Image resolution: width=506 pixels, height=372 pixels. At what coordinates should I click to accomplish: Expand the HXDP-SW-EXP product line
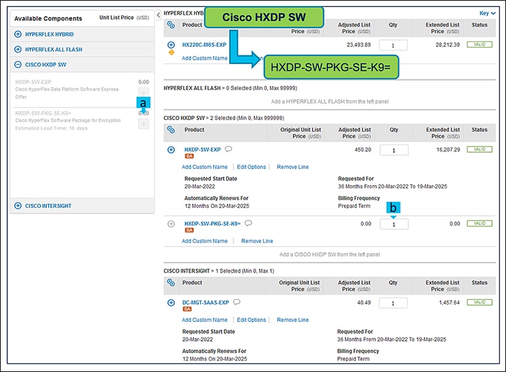171,150
